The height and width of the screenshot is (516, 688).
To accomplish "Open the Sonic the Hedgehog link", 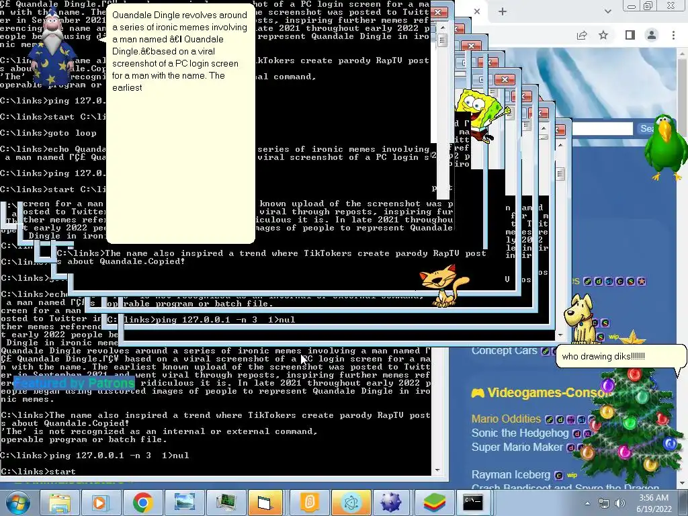I will coord(520,433).
